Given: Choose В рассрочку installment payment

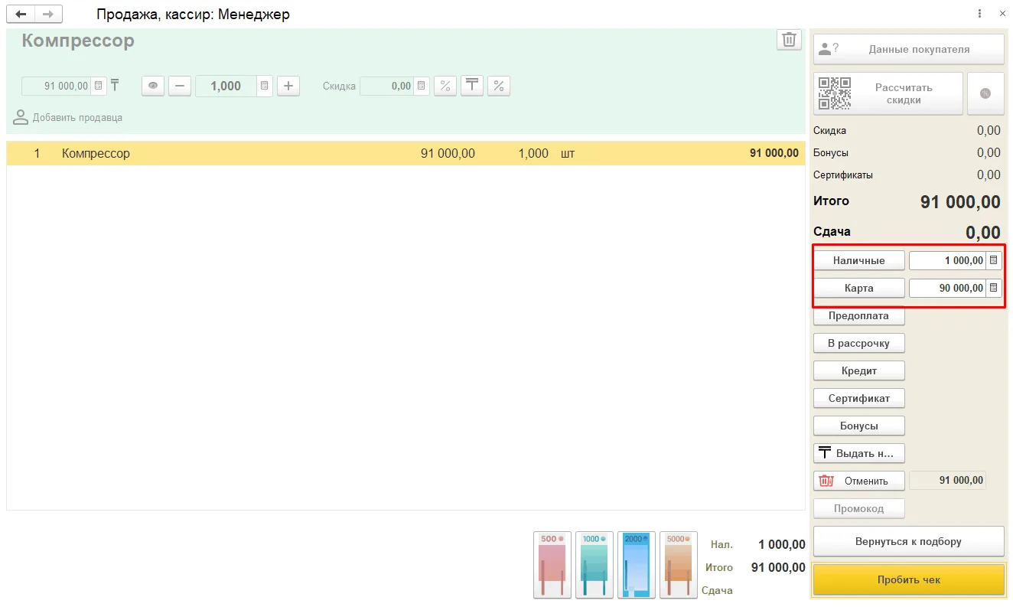Looking at the screenshot, I should coord(859,343).
